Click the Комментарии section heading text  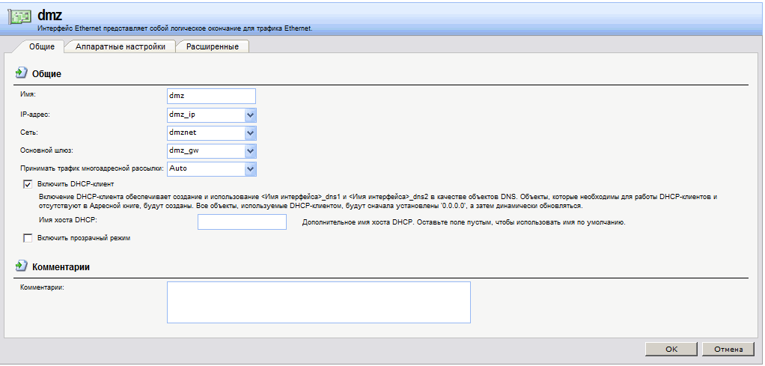point(61,267)
